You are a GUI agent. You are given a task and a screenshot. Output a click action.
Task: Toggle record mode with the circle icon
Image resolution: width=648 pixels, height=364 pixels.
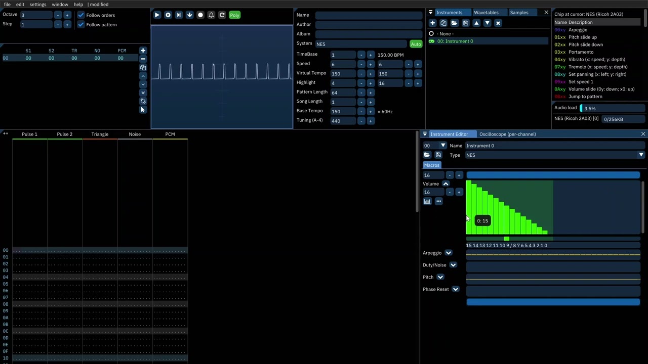(x=200, y=15)
